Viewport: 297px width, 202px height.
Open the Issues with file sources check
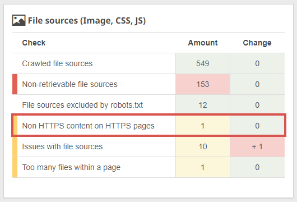point(62,146)
